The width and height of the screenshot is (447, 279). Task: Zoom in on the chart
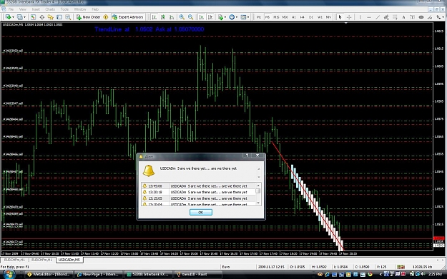coord(182,17)
